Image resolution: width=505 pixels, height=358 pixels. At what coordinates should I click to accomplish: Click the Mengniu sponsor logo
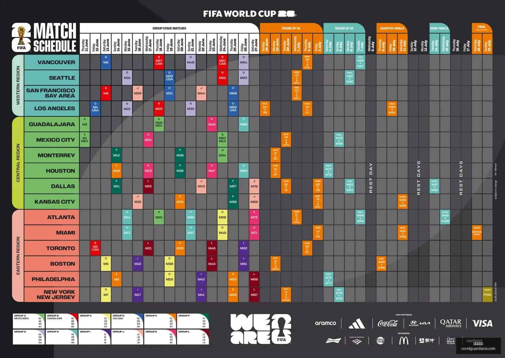coord(427,341)
